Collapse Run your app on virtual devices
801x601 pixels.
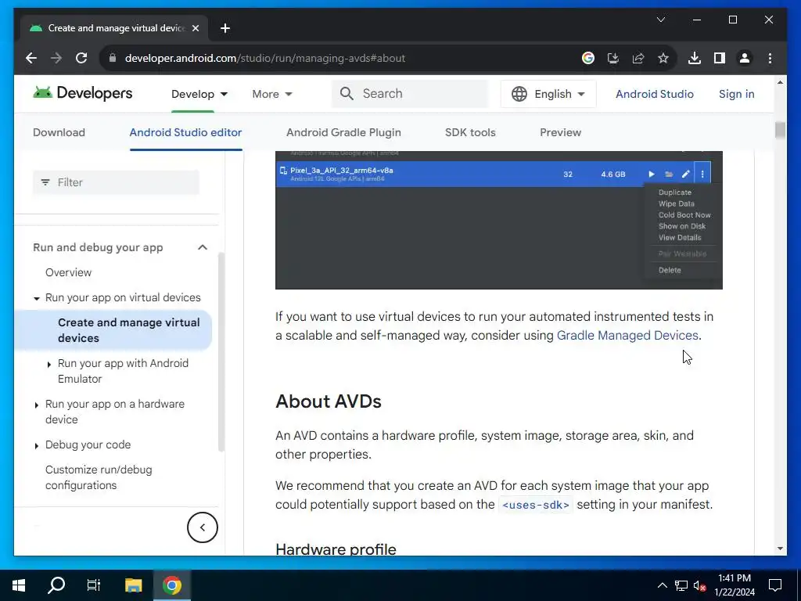tap(36, 298)
